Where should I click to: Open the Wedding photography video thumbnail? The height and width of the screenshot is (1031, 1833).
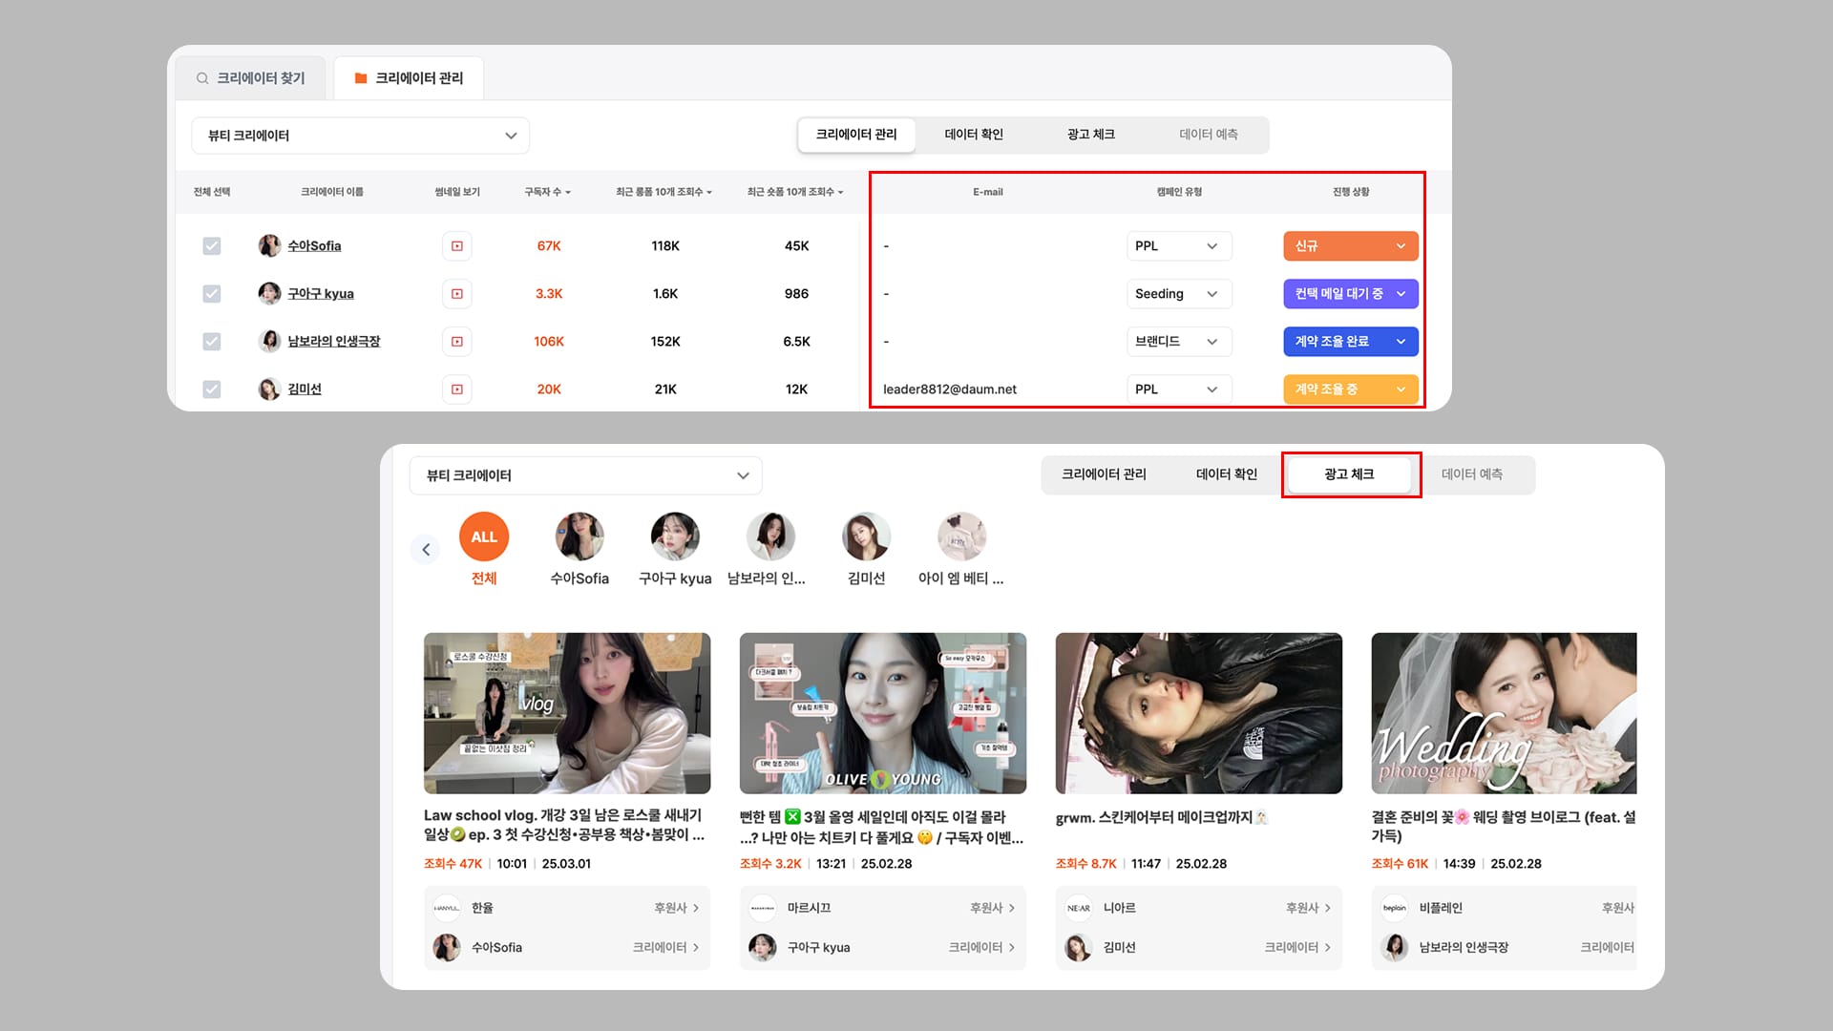[x=1504, y=713]
